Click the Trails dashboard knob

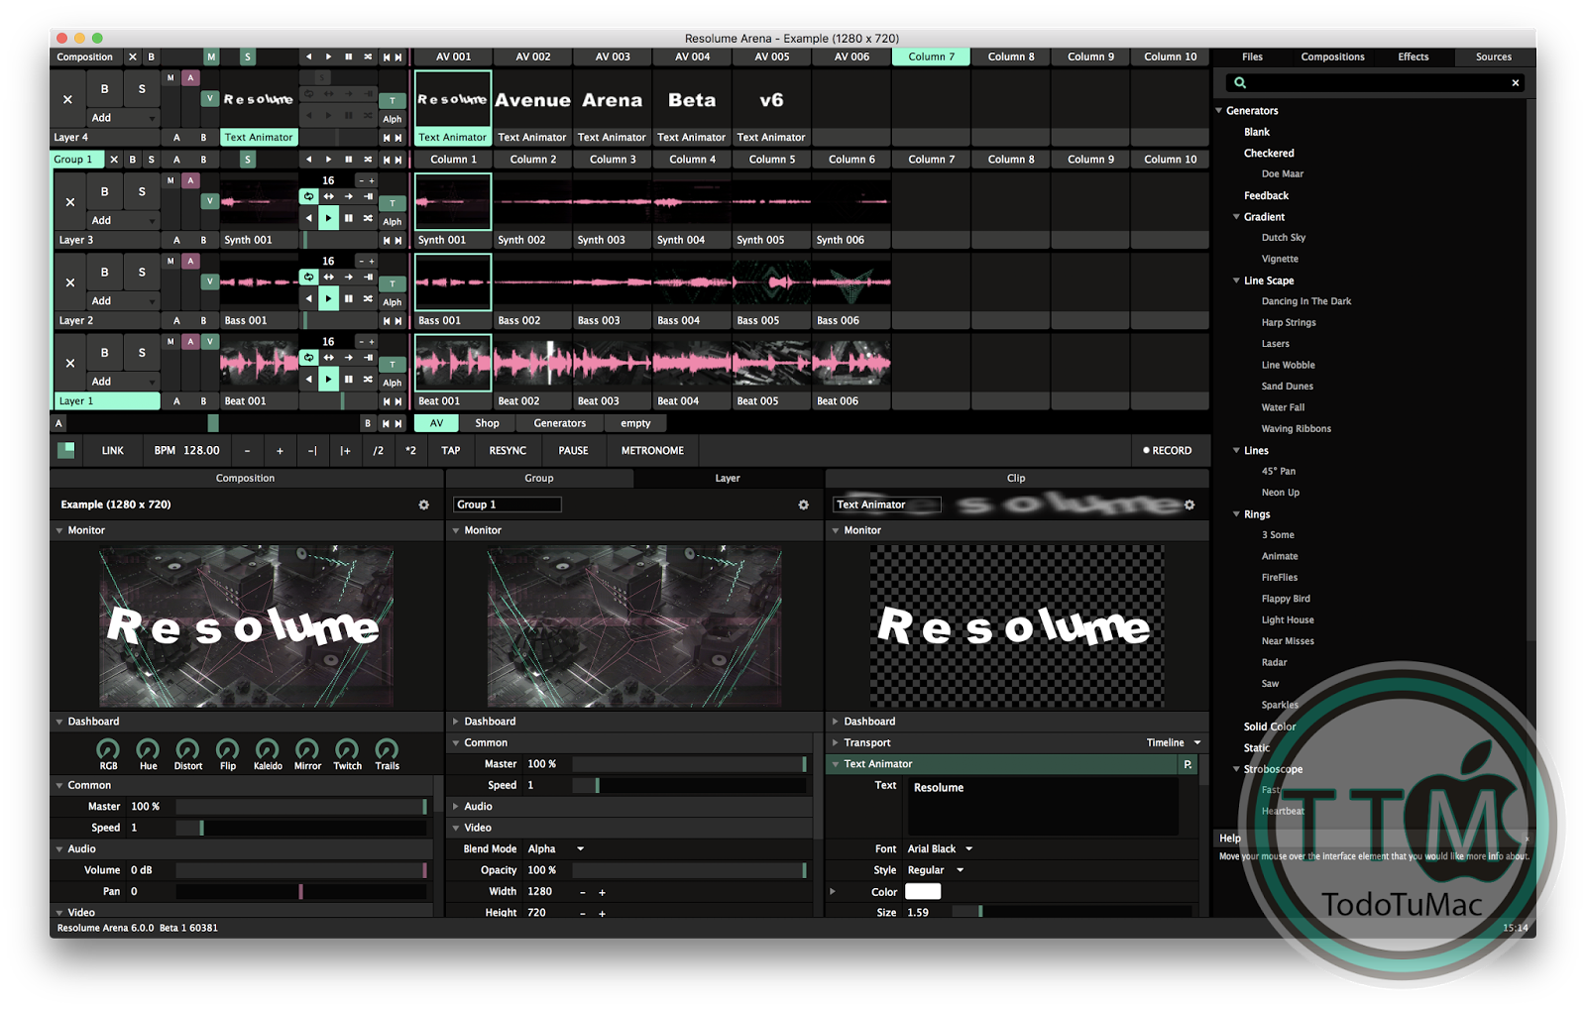[x=388, y=749]
